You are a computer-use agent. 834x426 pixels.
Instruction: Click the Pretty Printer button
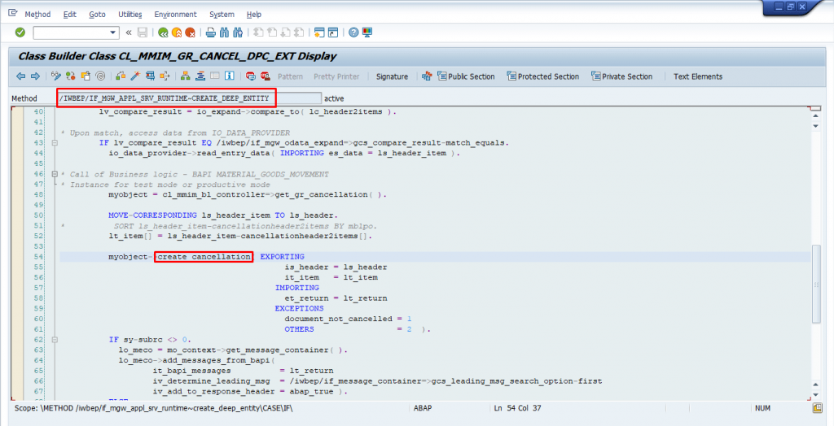click(x=336, y=76)
